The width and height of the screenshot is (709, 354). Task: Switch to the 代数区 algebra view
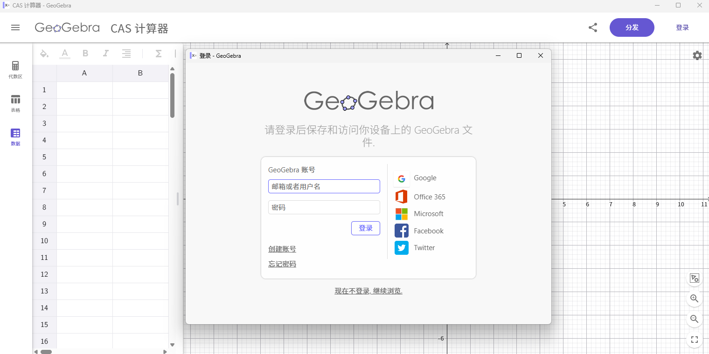[15, 70]
